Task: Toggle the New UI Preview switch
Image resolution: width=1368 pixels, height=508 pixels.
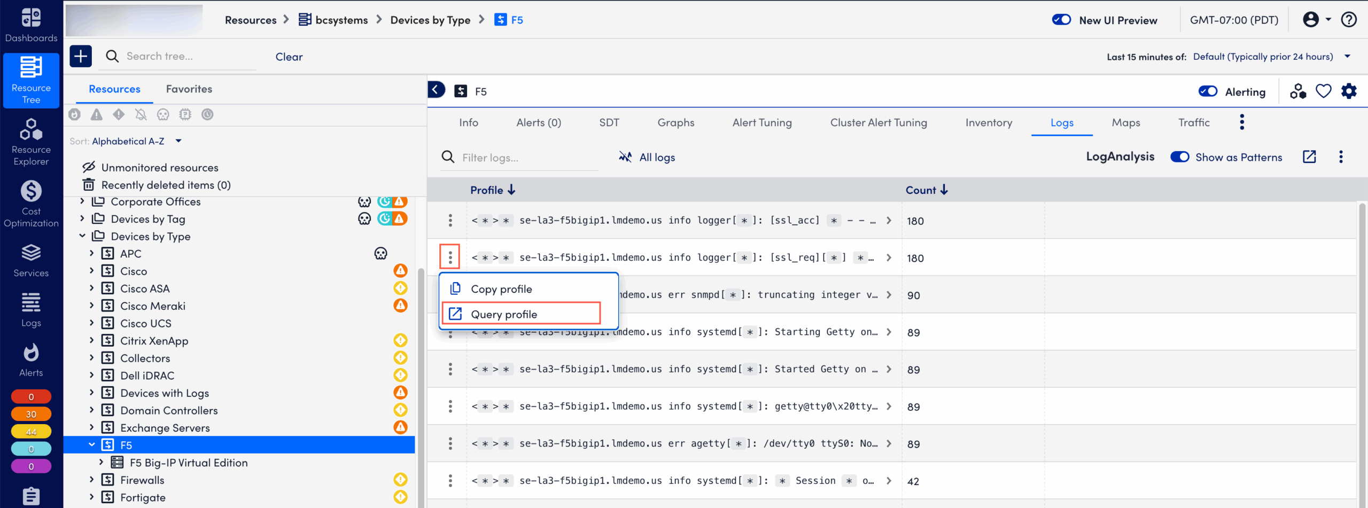Action: tap(1061, 19)
